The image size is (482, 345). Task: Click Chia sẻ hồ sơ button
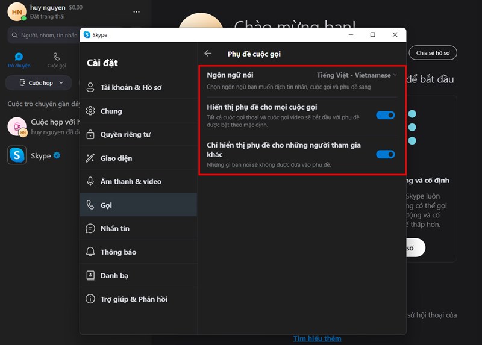pyautogui.click(x=433, y=53)
